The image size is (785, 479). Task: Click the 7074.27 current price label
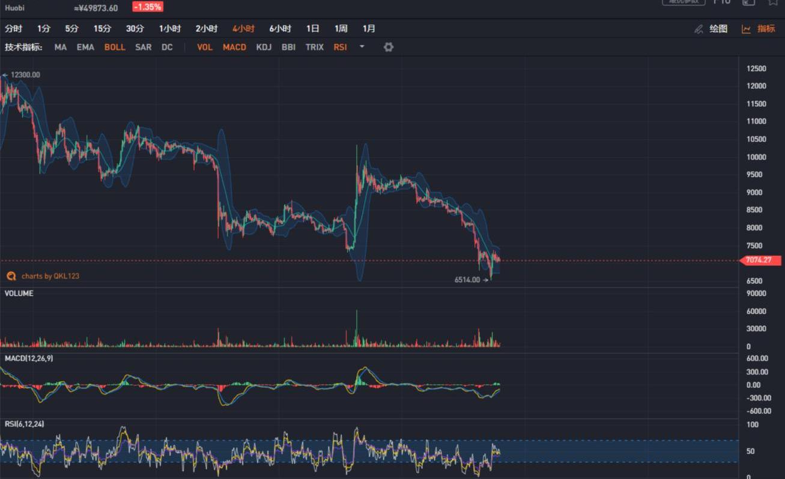762,261
